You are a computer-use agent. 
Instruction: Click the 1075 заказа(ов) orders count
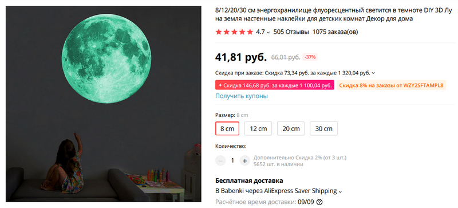[335, 32]
